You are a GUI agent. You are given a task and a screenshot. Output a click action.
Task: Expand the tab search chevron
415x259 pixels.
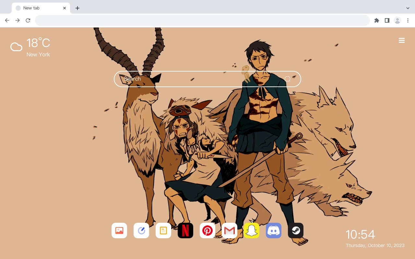pyautogui.click(x=408, y=8)
